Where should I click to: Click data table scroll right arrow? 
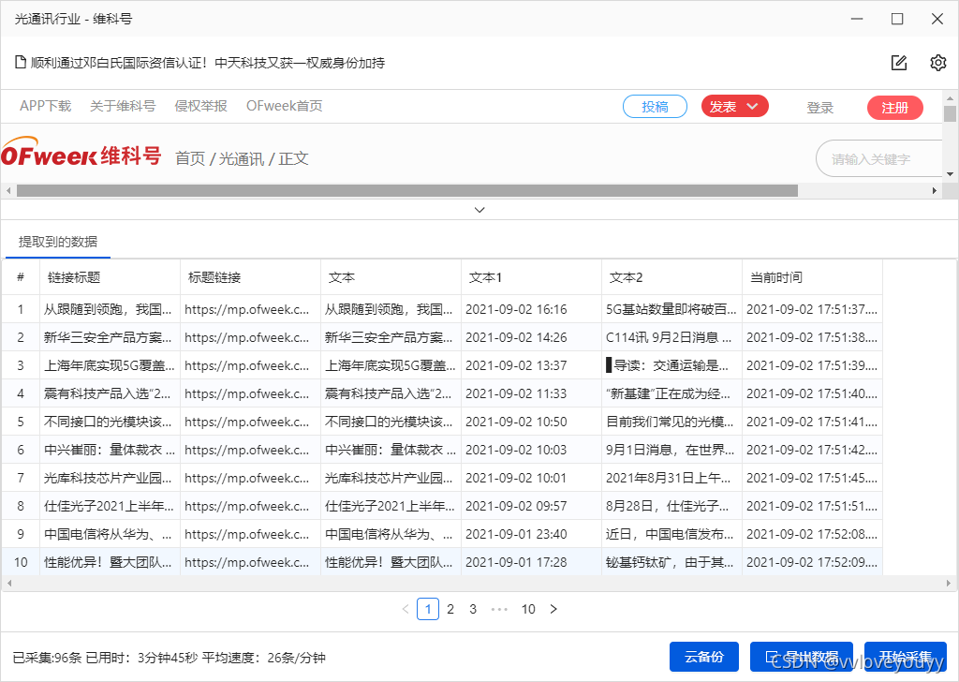click(x=949, y=584)
